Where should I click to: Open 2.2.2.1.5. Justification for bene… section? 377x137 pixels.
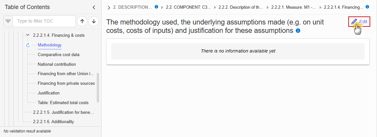tap(63, 112)
